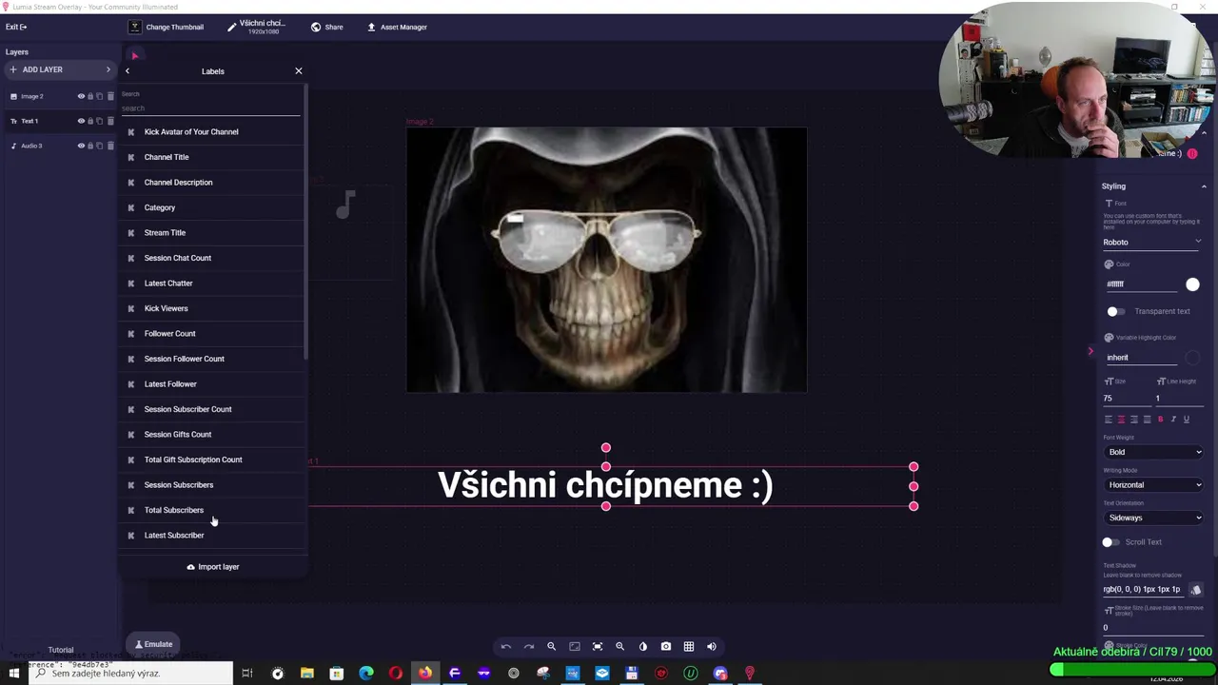The height and width of the screenshot is (685, 1218).
Task: Exit the overlay editor
Action: click(16, 27)
